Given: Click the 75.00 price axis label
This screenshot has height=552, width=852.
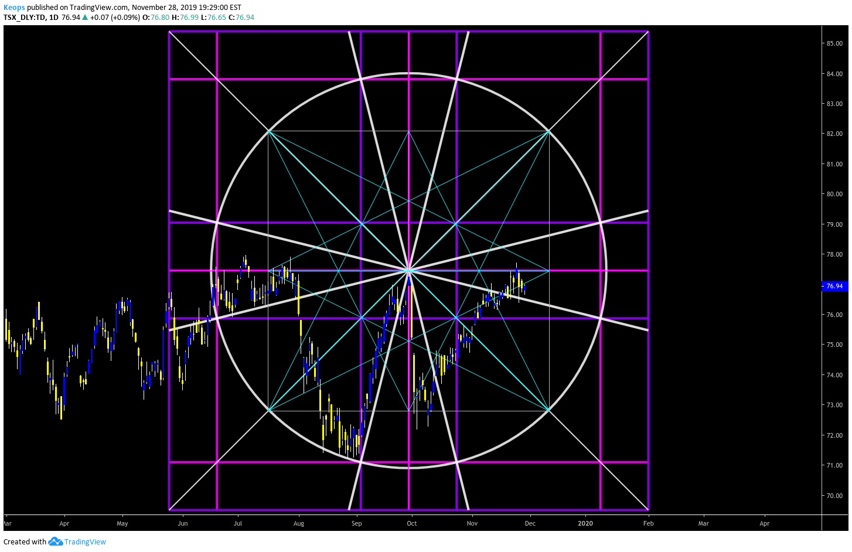Looking at the screenshot, I should click(834, 345).
